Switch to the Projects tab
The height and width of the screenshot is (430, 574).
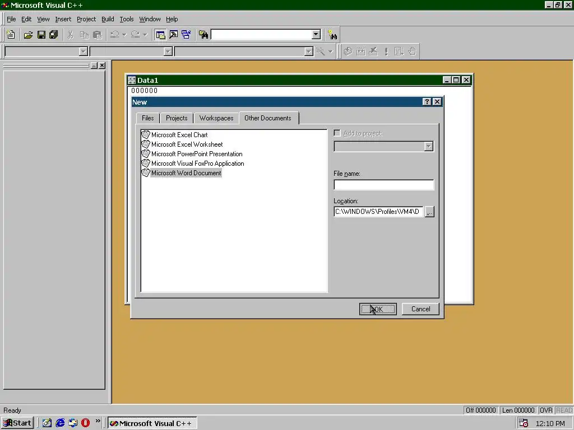click(x=177, y=118)
